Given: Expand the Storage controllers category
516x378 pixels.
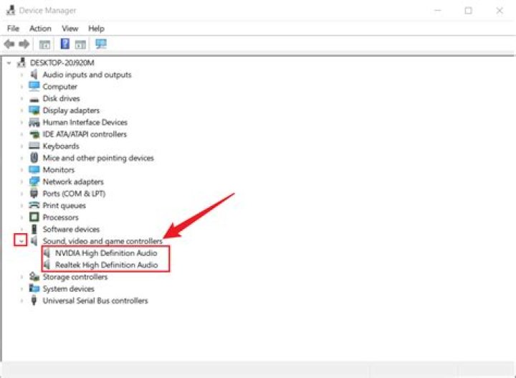Looking at the screenshot, I should pos(22,277).
